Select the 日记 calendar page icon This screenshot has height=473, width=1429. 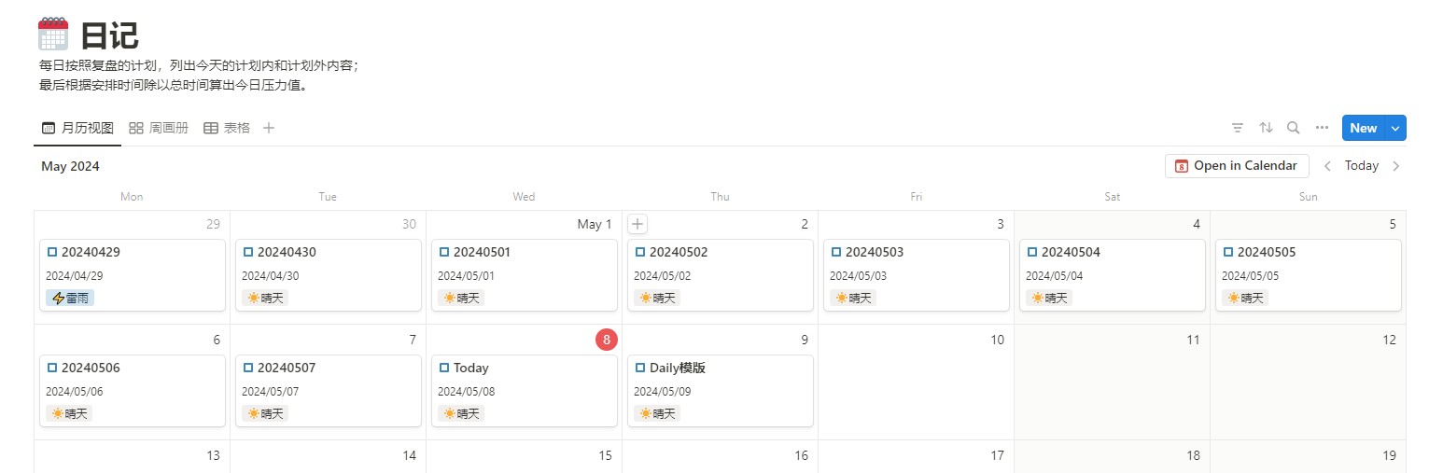click(53, 35)
